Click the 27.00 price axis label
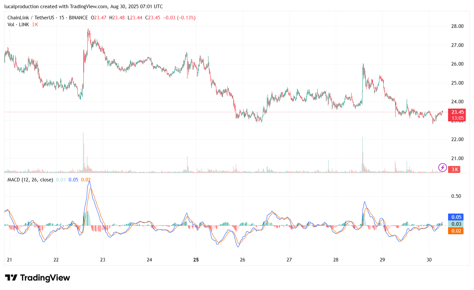Screen dimensions: 474x290 tap(457, 45)
